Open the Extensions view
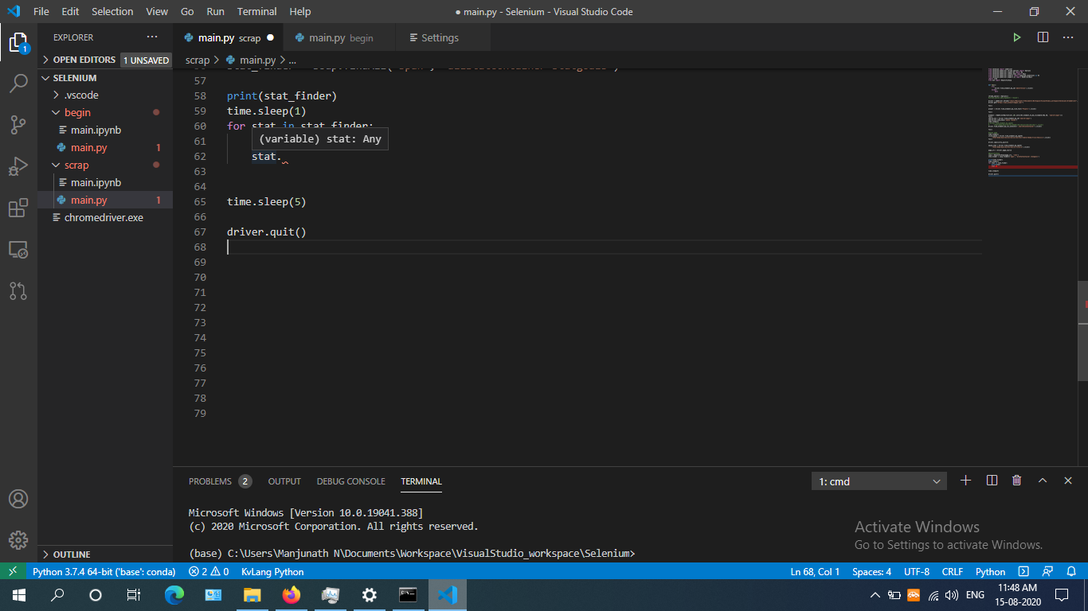The image size is (1088, 611). pyautogui.click(x=19, y=208)
